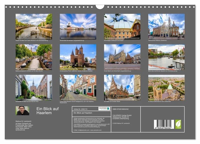Open the De Hallen market building photo

coord(122,88)
